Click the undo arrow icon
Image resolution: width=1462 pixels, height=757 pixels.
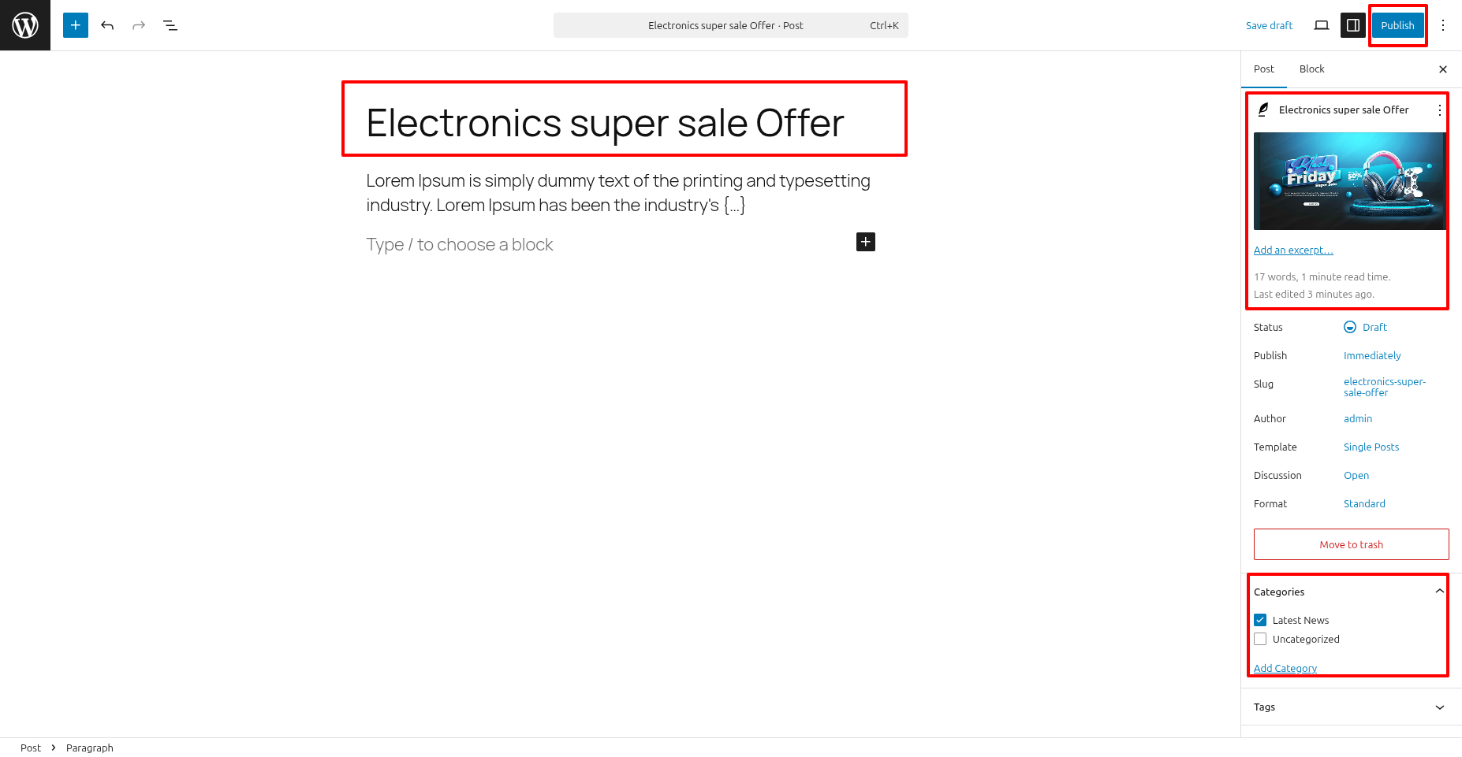pos(107,25)
